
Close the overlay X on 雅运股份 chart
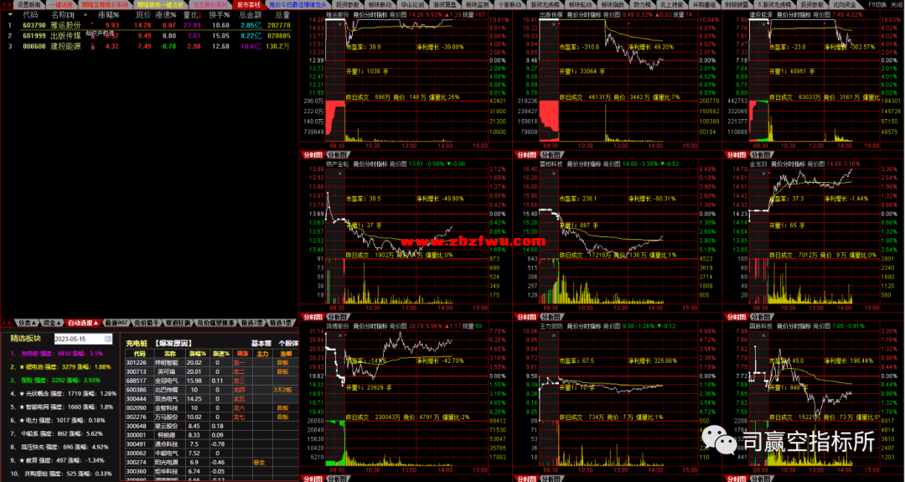(340, 24)
